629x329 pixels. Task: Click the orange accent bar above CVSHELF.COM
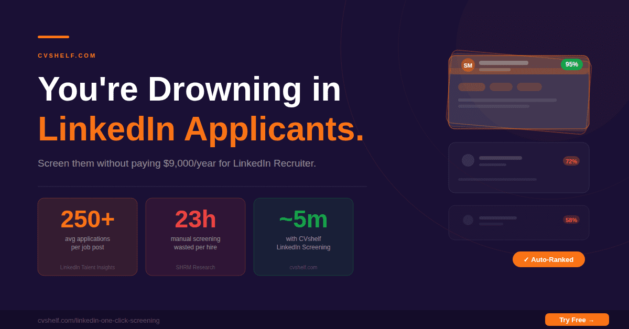point(52,37)
